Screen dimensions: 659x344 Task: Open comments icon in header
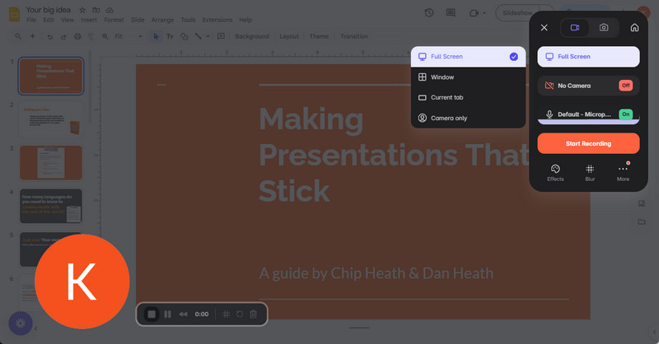pos(451,12)
